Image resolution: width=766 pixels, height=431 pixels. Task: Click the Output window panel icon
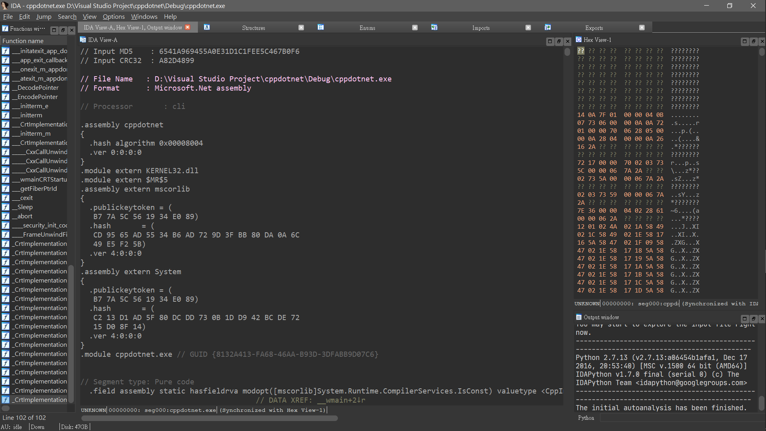click(x=578, y=317)
